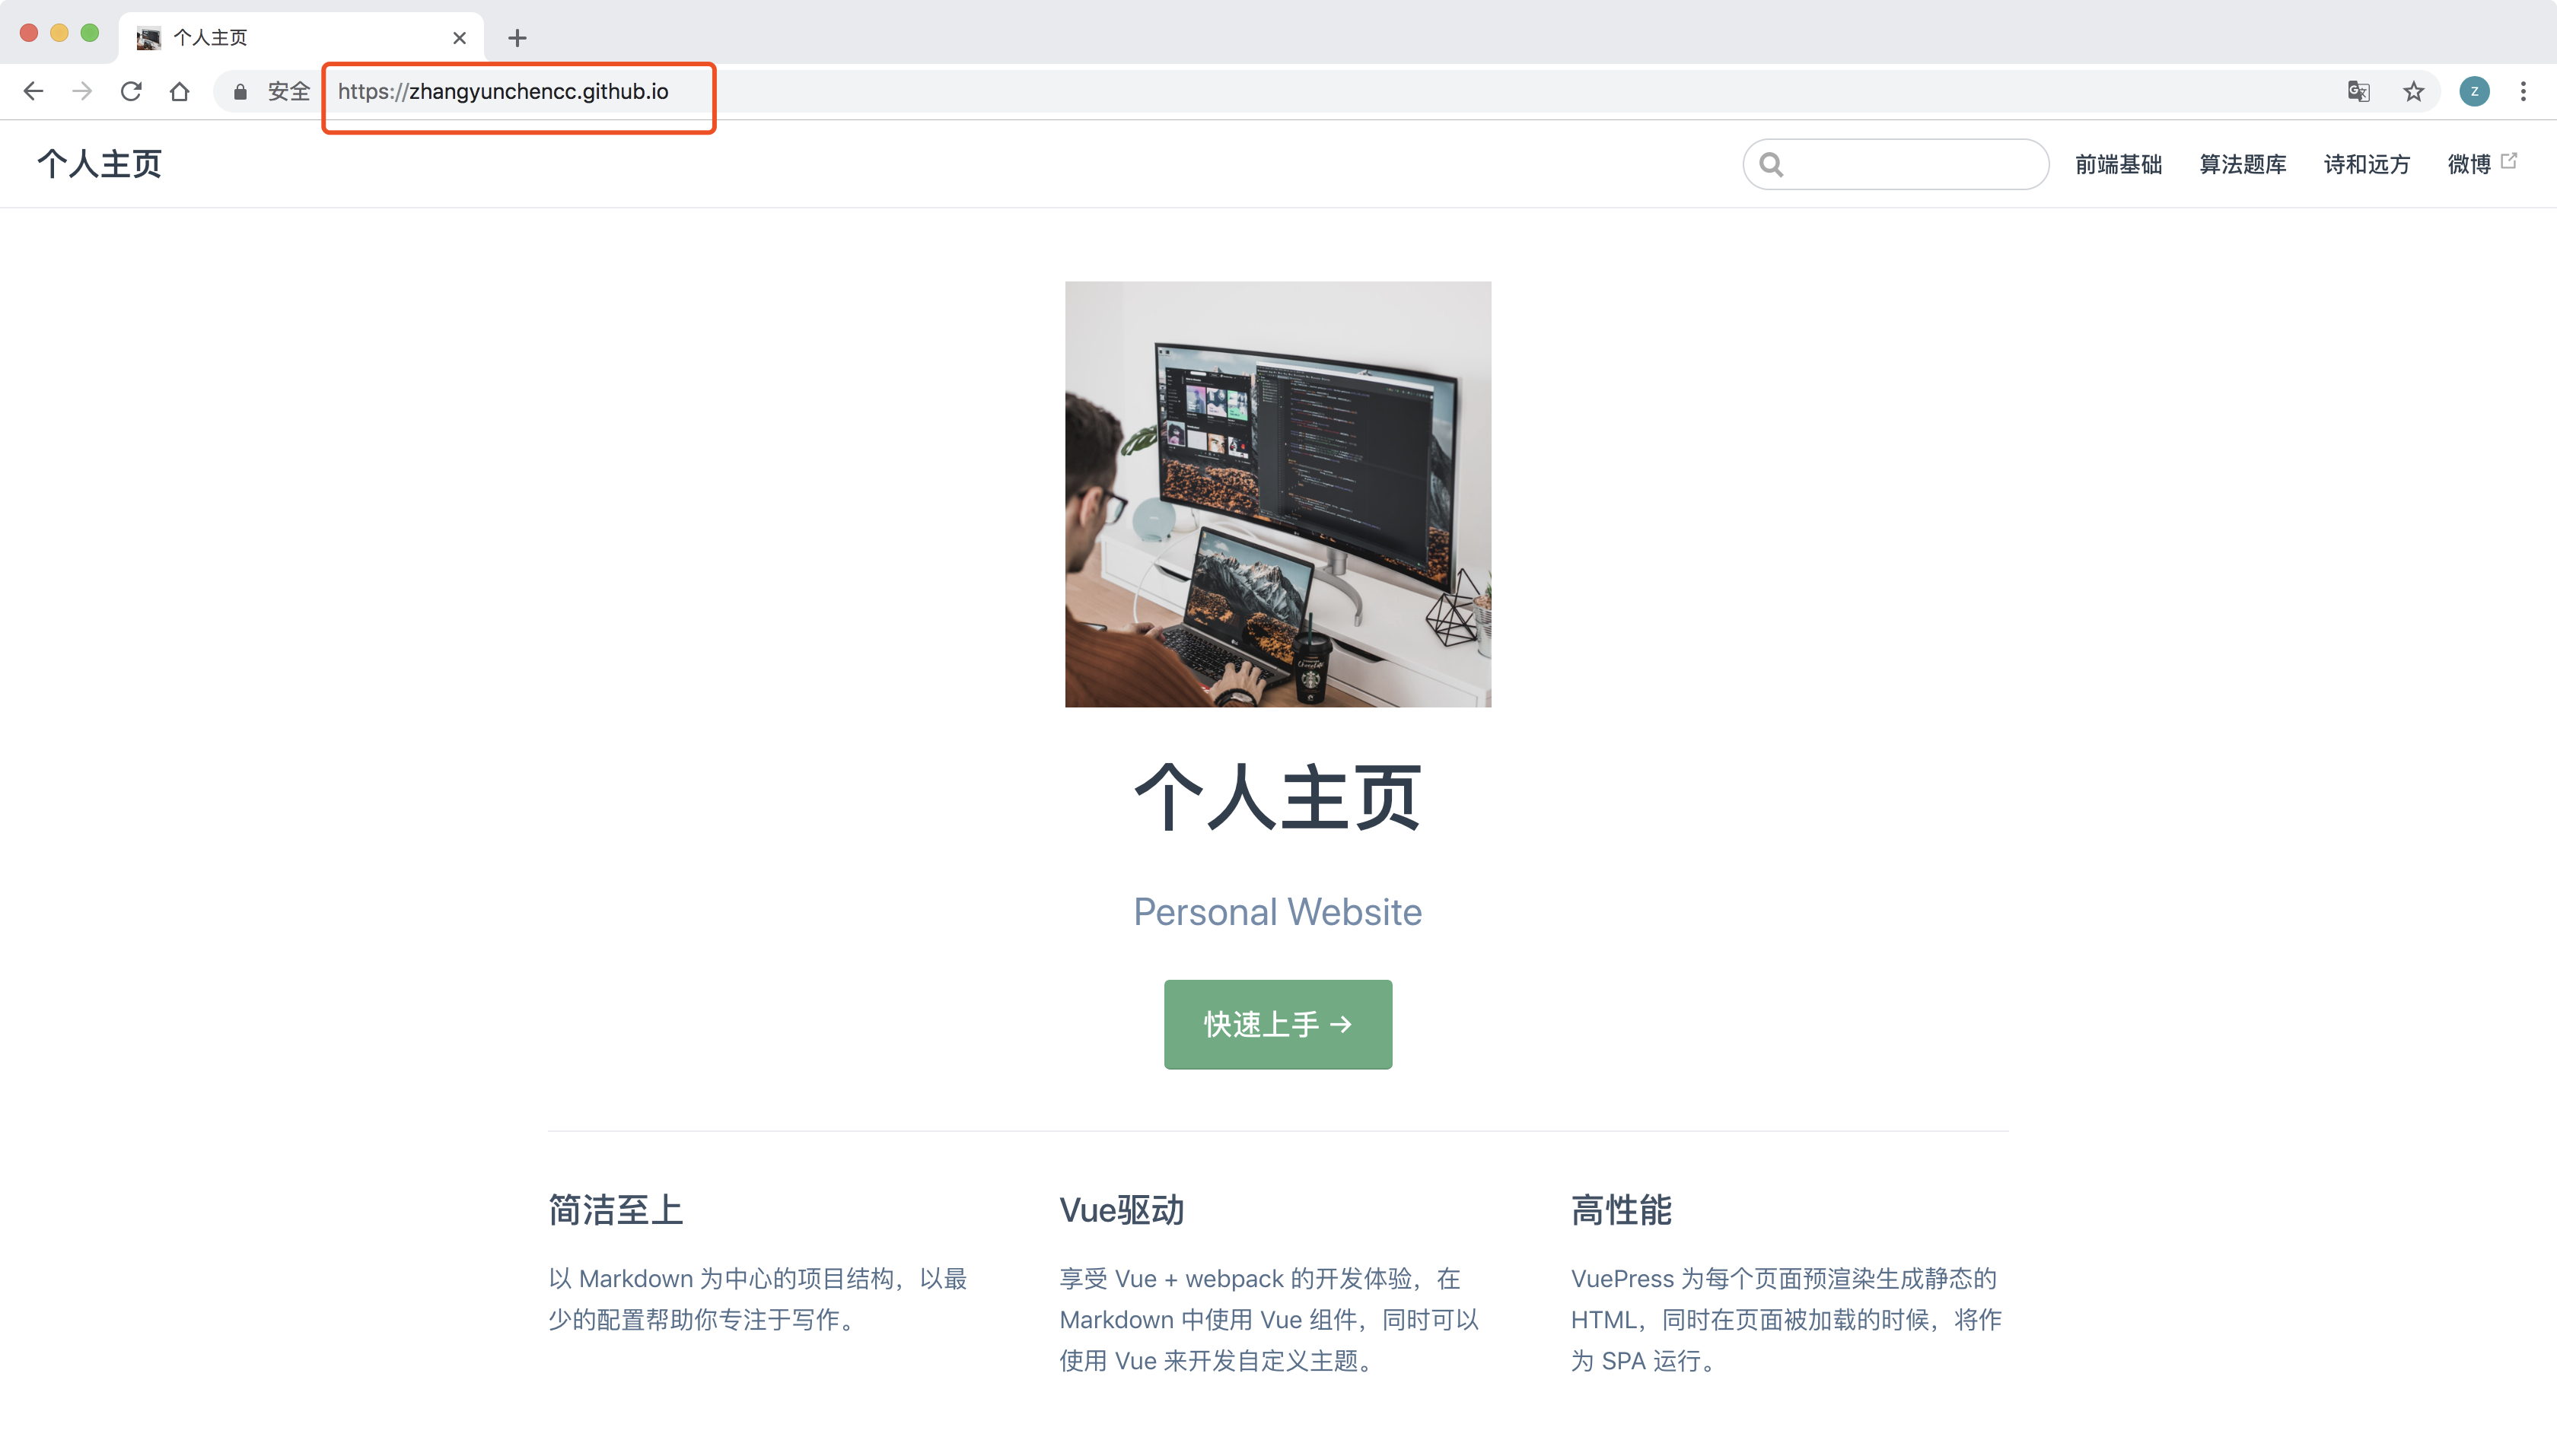
Task: Open 诗和远方 navigation link
Action: click(x=2366, y=164)
